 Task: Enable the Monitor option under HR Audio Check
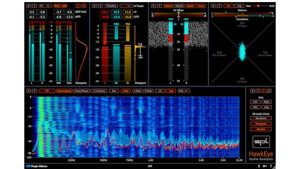[x=260, y=129]
